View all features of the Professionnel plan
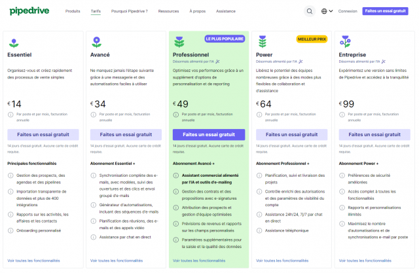 (199, 261)
